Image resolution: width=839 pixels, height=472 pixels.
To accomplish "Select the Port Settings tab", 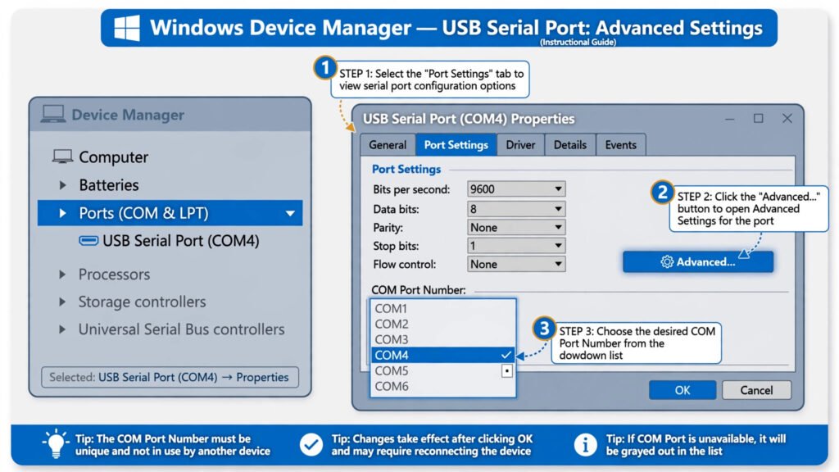I will click(456, 145).
